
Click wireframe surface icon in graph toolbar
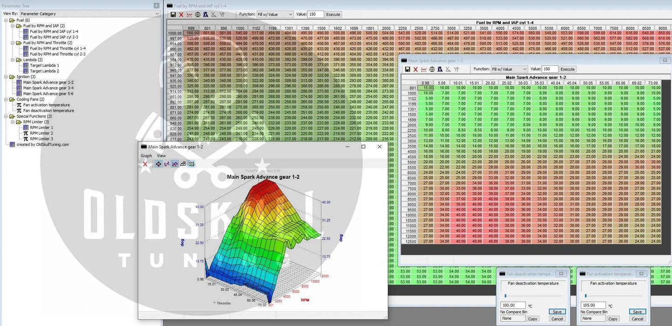pyautogui.click(x=183, y=164)
